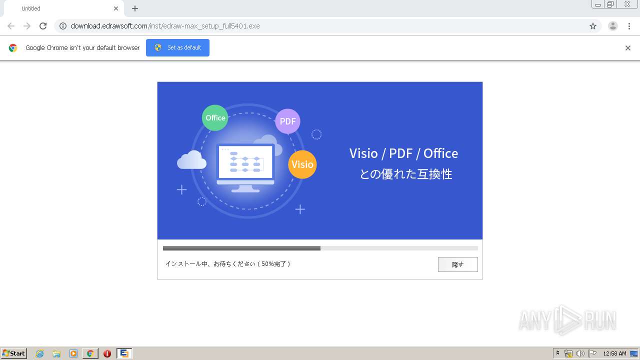640x360 pixels.
Task: Click the address bar URL
Action: pyautogui.click(x=165, y=26)
